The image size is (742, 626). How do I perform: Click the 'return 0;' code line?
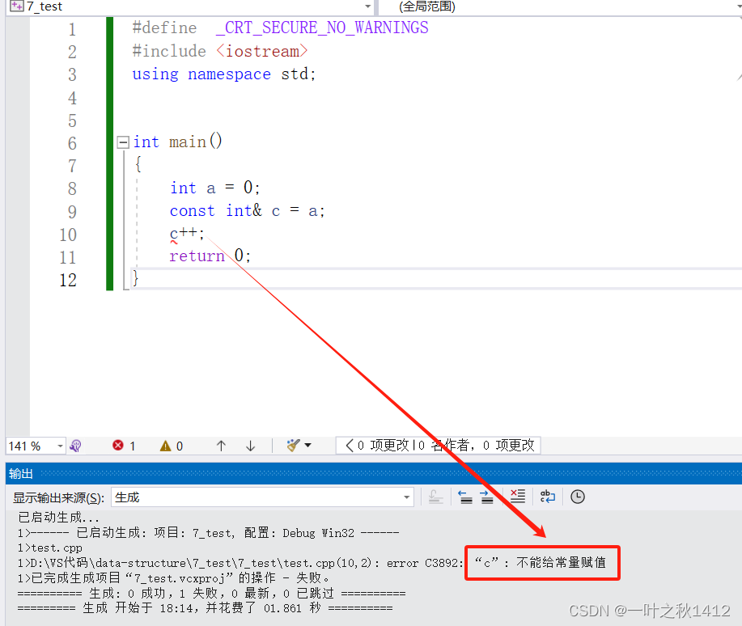(210, 256)
